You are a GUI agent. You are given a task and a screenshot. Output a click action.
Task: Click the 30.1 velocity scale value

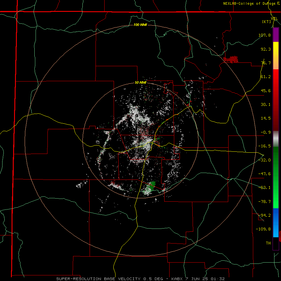[266, 105]
